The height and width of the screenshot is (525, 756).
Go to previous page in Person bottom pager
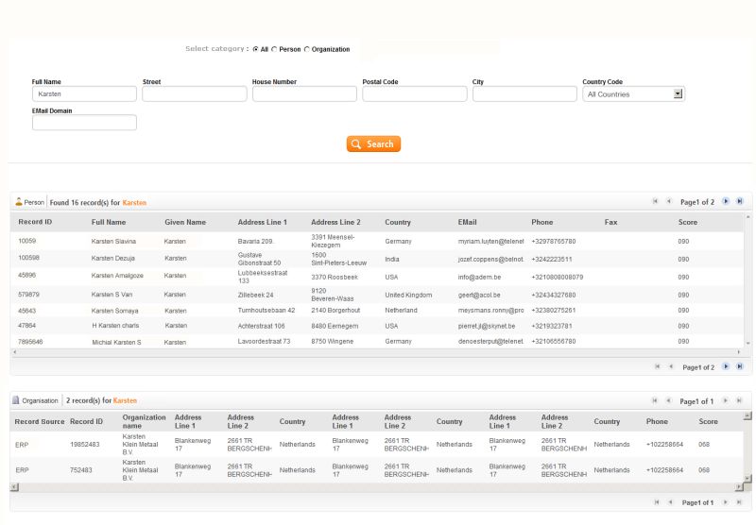pos(671,366)
